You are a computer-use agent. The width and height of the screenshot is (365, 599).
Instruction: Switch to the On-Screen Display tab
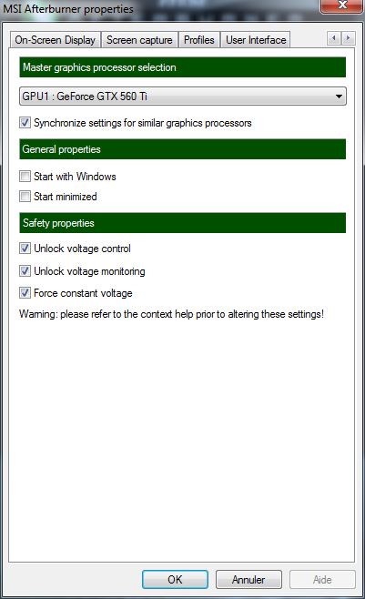click(x=56, y=40)
